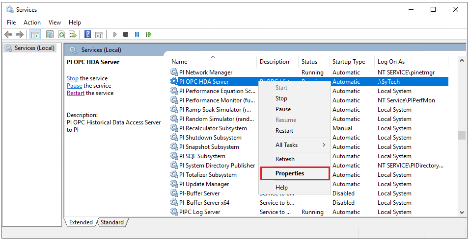Click the Stop the service link
The height and width of the screenshot is (240, 469).
[73, 78]
